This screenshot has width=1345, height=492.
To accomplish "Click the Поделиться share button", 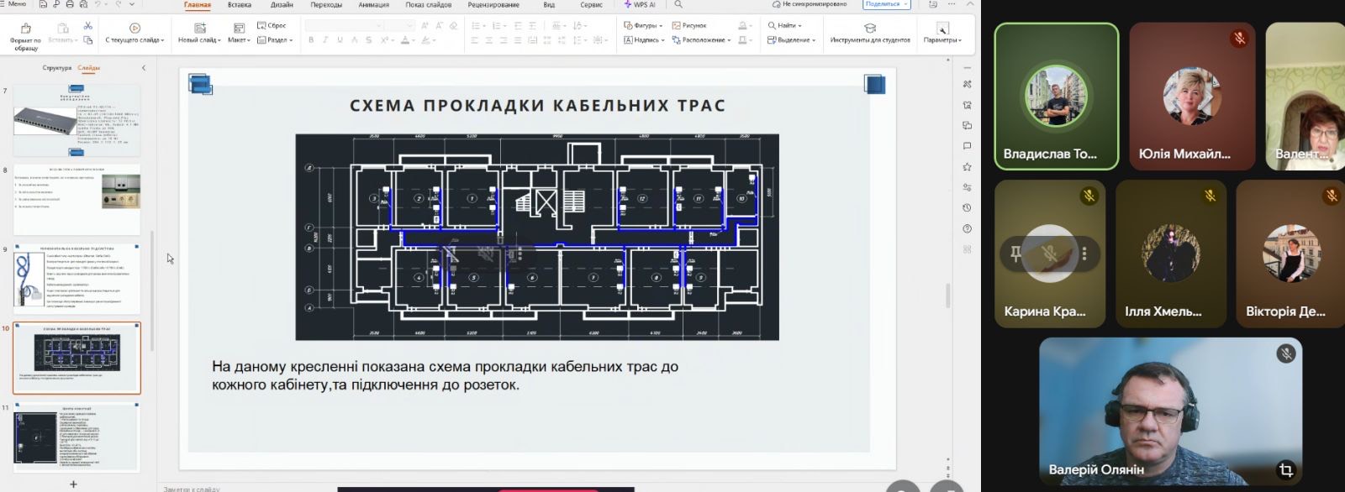I will (887, 5).
